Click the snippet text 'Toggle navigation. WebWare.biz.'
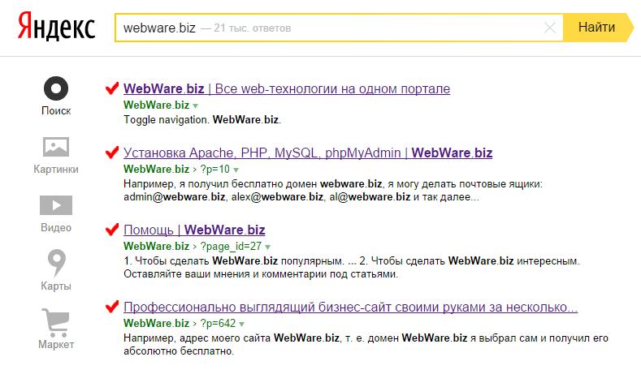 click(202, 119)
